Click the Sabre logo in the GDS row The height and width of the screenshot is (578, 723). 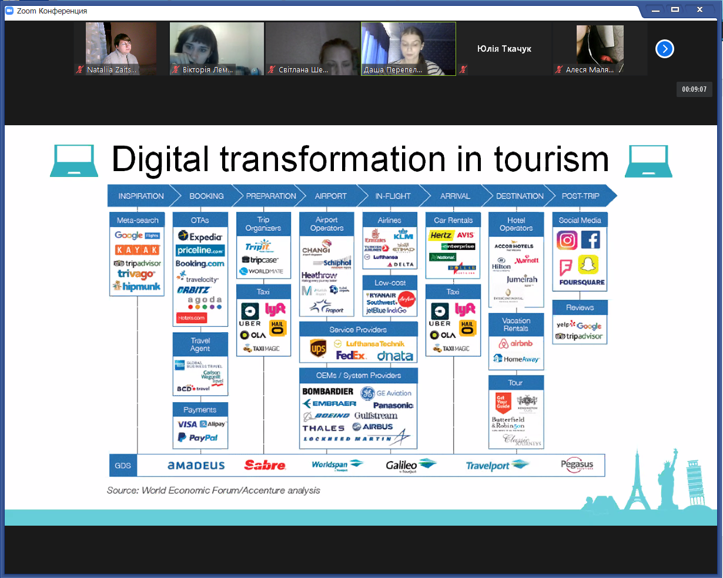[265, 465]
